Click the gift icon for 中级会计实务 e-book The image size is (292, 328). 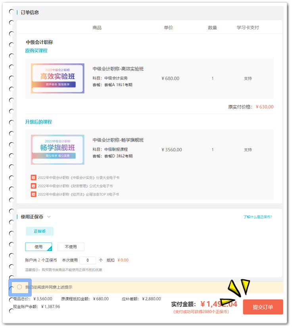coord(33,177)
